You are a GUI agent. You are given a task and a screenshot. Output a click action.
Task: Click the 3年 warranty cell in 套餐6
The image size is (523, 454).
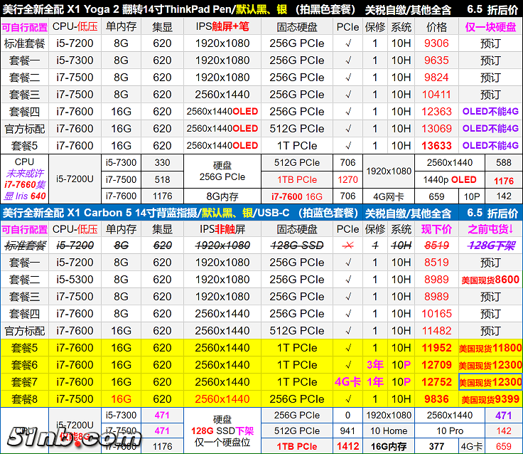[374, 365]
